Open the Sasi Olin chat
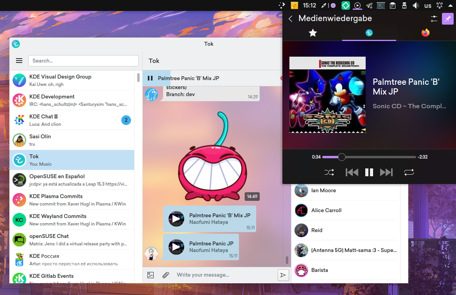 click(x=72, y=140)
